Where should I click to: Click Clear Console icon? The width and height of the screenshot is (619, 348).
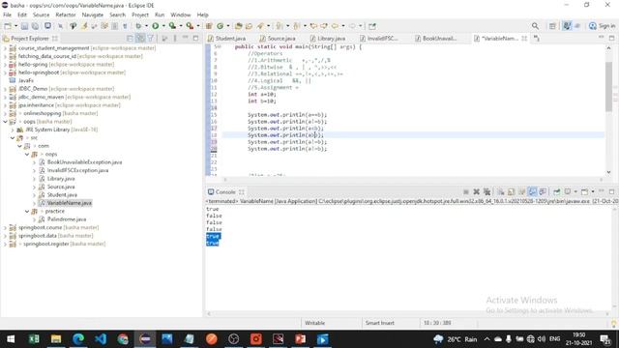click(501, 191)
